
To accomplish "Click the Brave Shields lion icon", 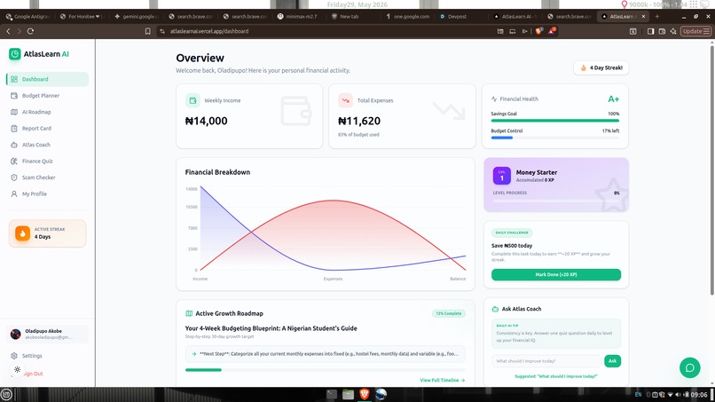I will [539, 31].
